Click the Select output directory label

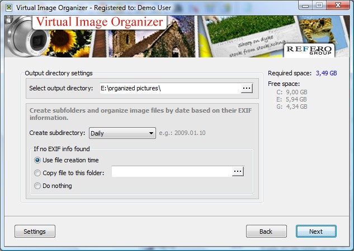tap(61, 88)
